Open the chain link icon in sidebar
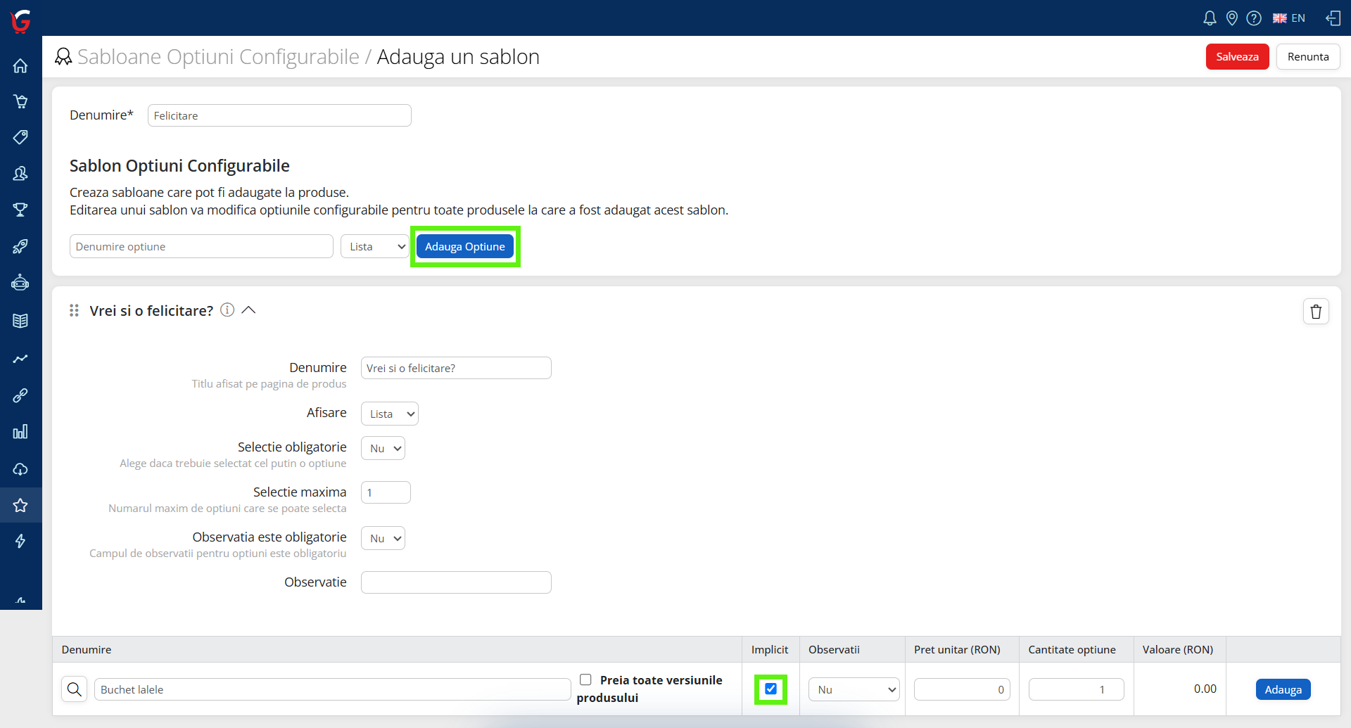This screenshot has width=1351, height=728. [20, 395]
